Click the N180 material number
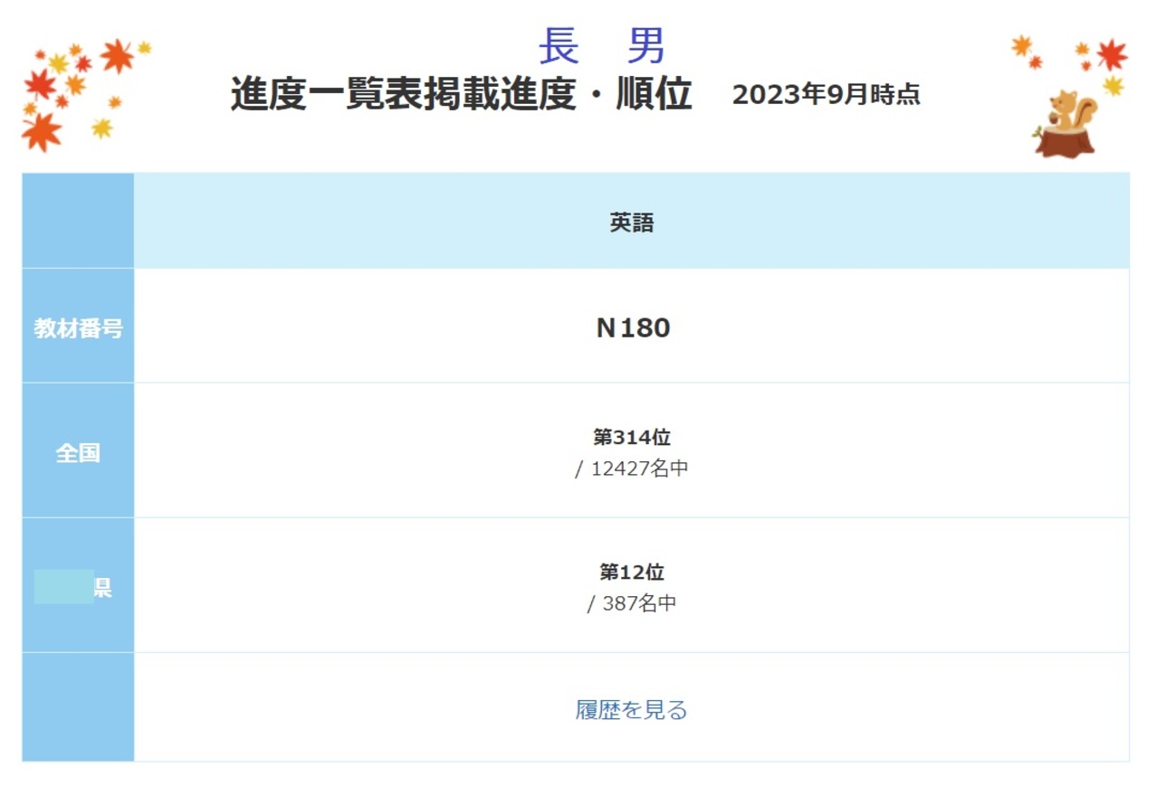1176x805 pixels. pos(633,327)
